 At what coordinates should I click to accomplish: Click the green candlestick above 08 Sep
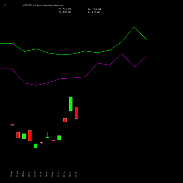(x=59, y=138)
